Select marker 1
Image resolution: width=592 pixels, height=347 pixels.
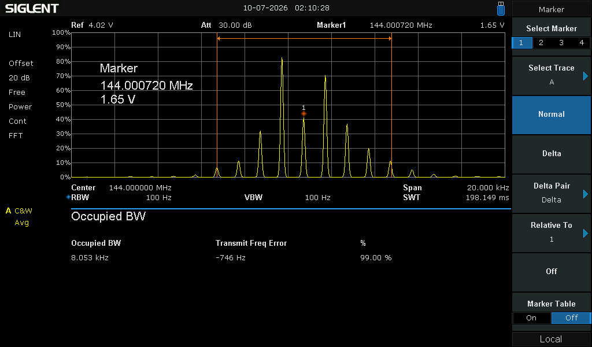click(521, 43)
